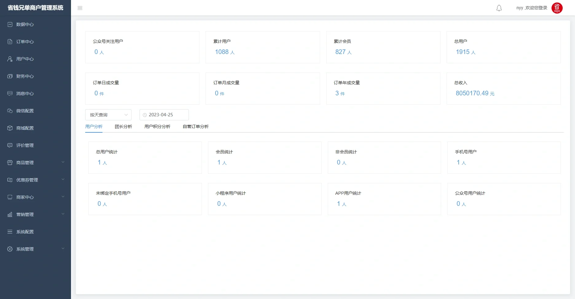Expand the 商品管理 submenu chevron
This screenshot has height=299, width=575.
click(63, 162)
